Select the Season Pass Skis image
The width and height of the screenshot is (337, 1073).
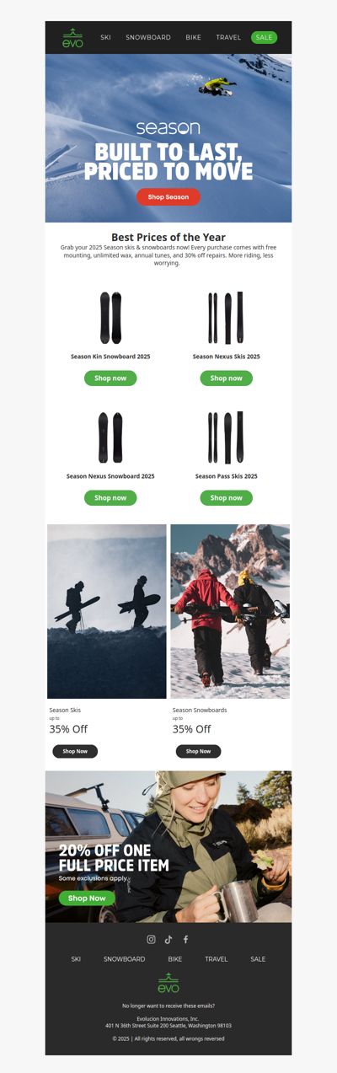(226, 437)
